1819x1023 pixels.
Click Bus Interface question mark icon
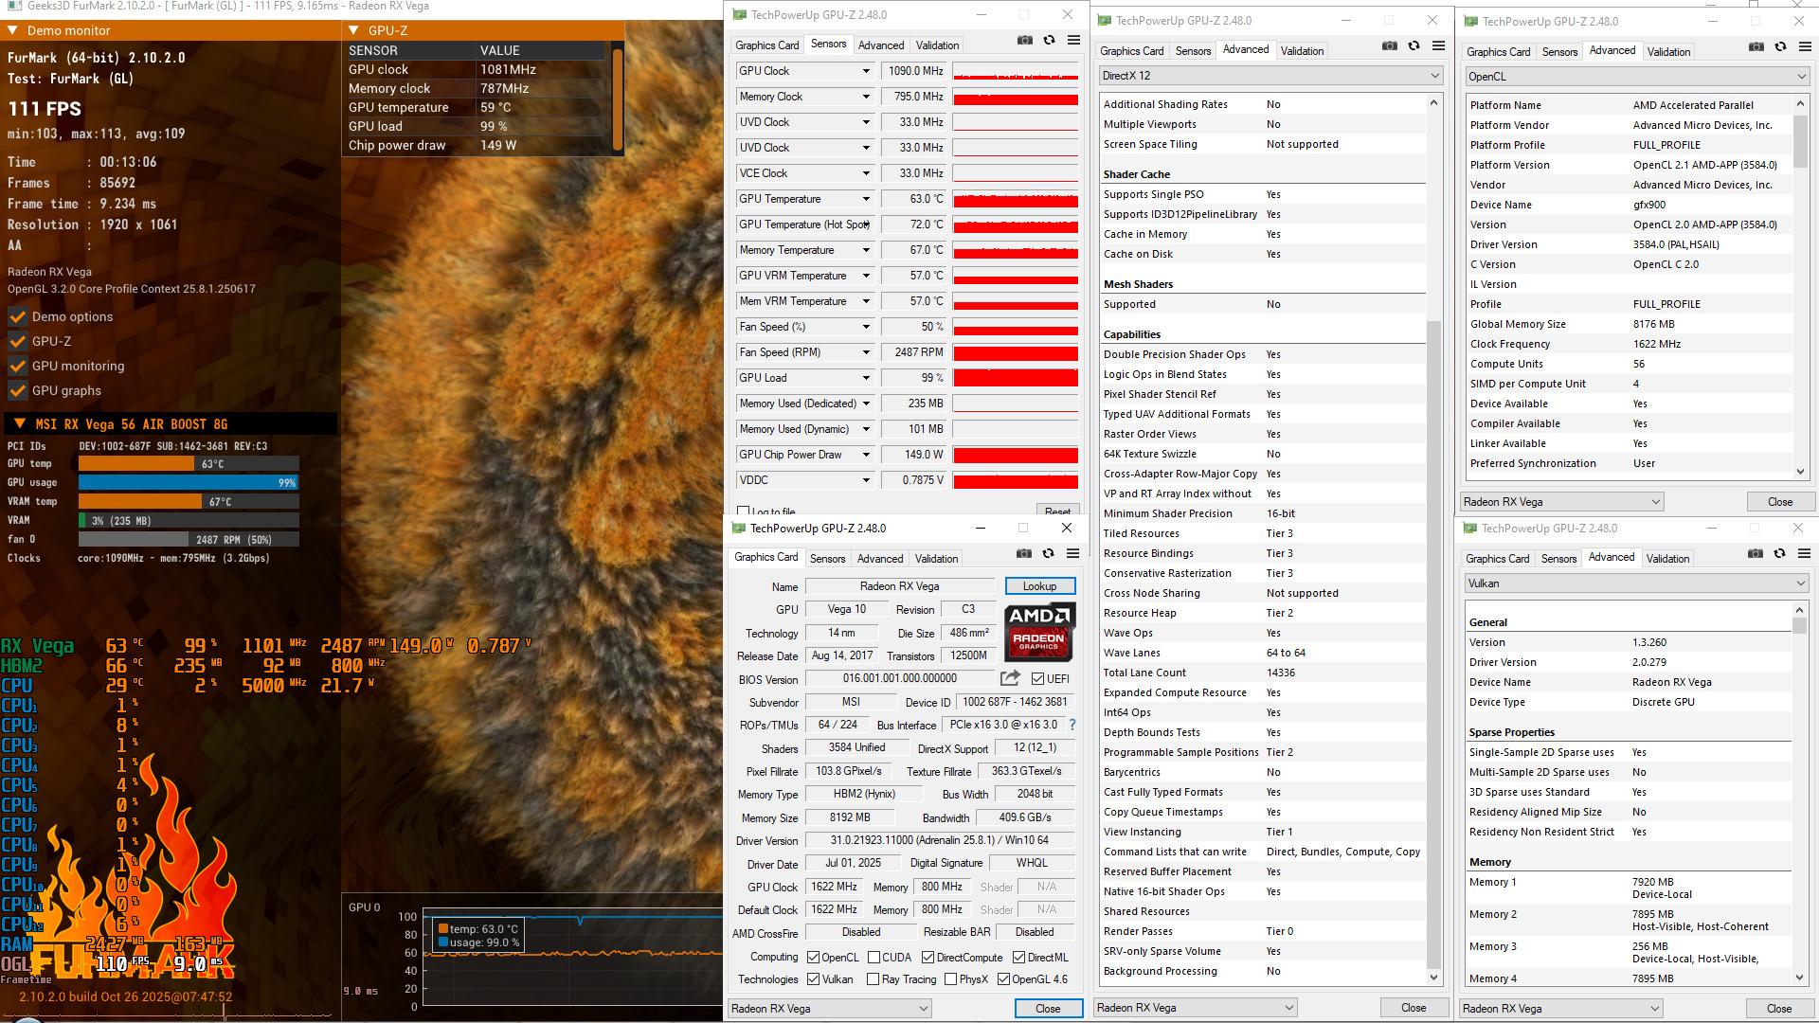1072,725
